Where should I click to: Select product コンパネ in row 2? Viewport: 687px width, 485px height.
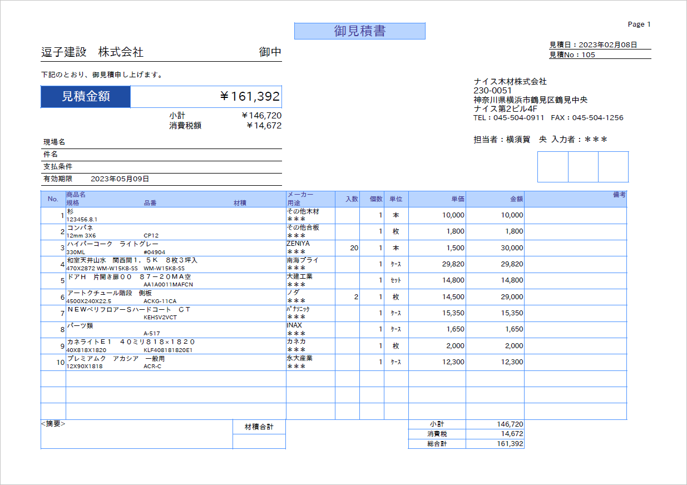click(80, 228)
